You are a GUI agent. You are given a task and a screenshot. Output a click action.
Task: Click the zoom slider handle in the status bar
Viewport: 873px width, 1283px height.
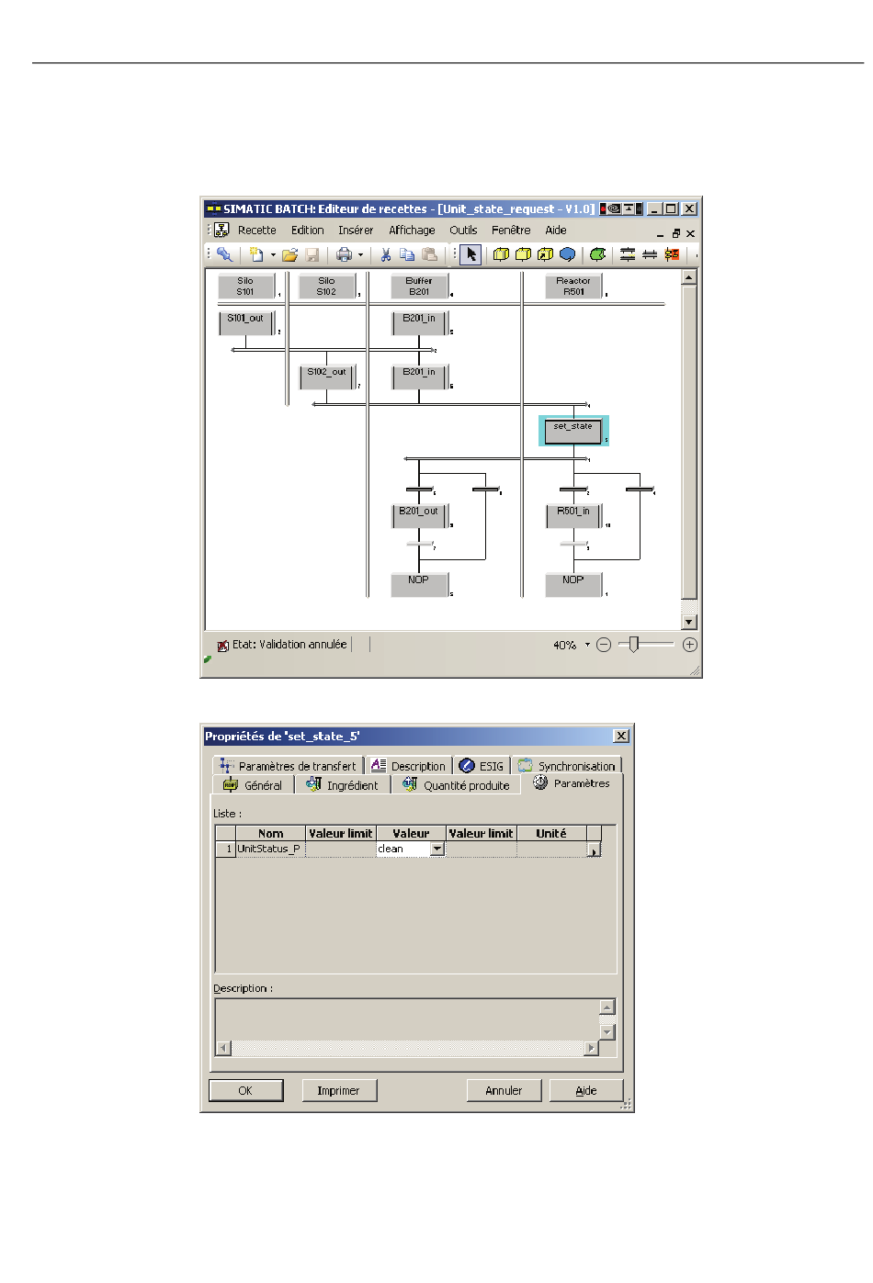click(634, 645)
